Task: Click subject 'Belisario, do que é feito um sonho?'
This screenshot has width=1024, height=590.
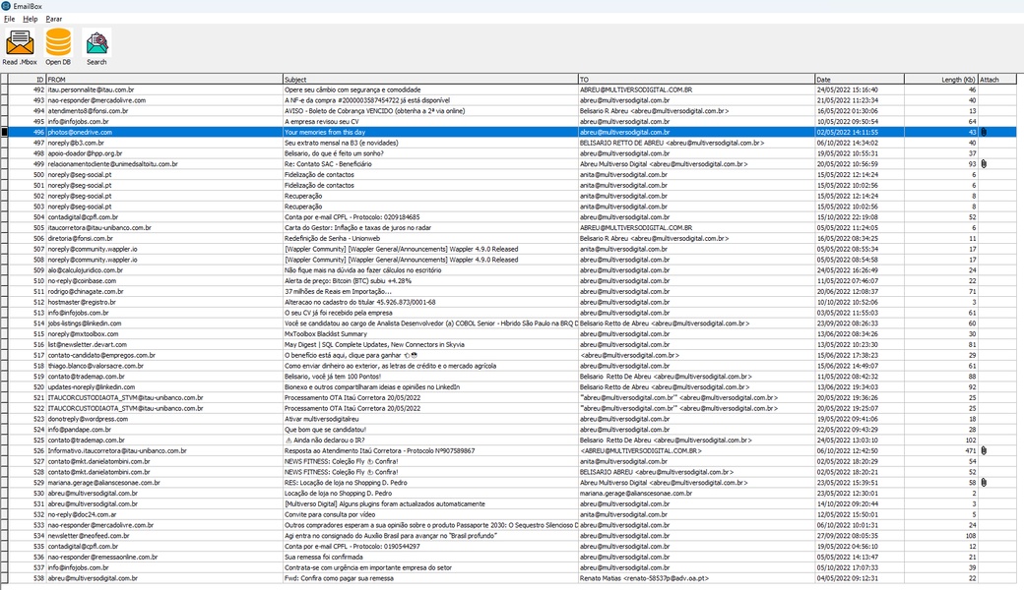Action: [x=334, y=153]
